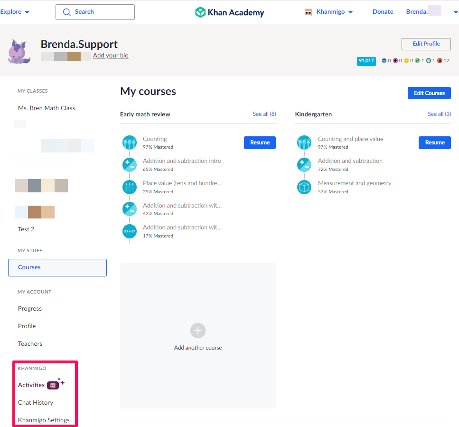The width and height of the screenshot is (459, 427).
Task: Click the Add another course text
Action: [x=198, y=348]
